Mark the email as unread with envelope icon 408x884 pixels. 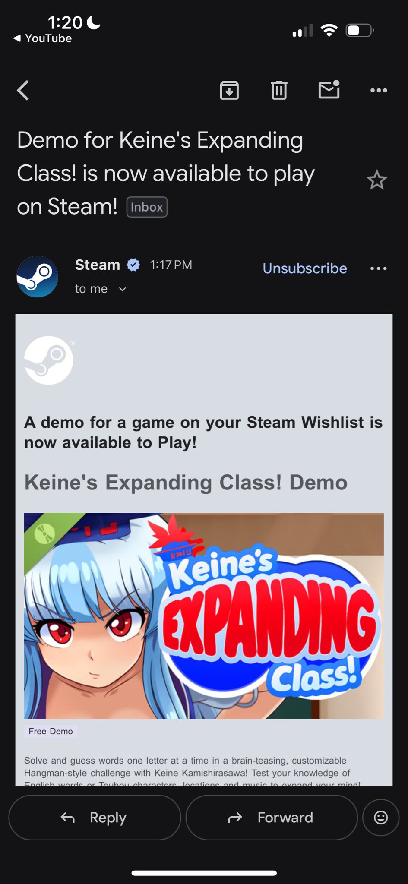(x=329, y=89)
